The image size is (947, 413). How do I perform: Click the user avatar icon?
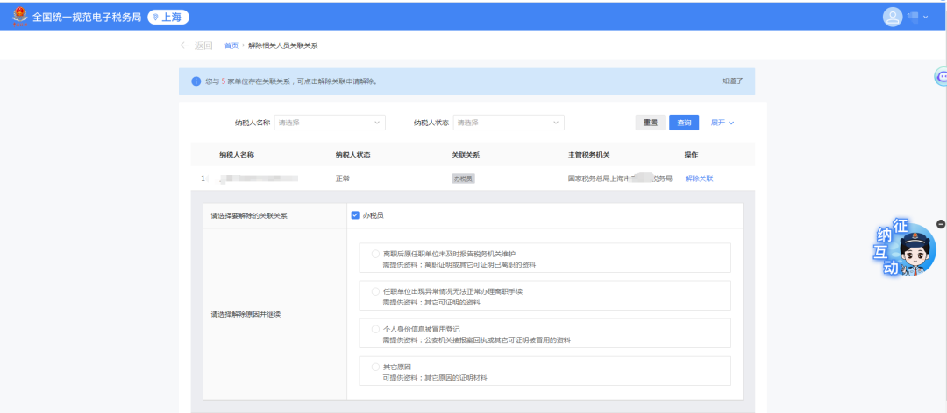pyautogui.click(x=893, y=17)
